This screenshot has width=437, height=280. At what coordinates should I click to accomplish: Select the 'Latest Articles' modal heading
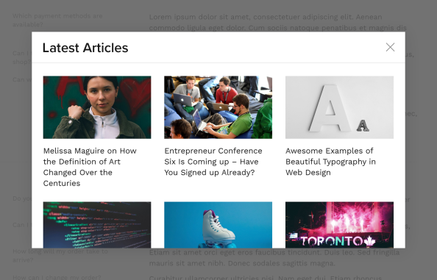(x=85, y=48)
